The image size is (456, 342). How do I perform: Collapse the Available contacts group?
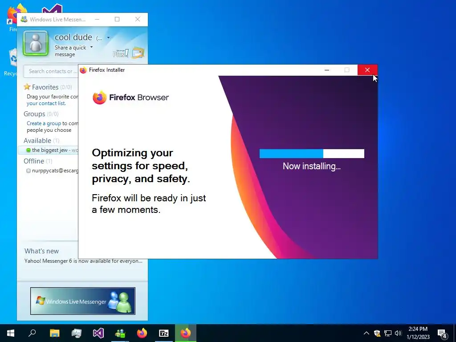(41, 140)
